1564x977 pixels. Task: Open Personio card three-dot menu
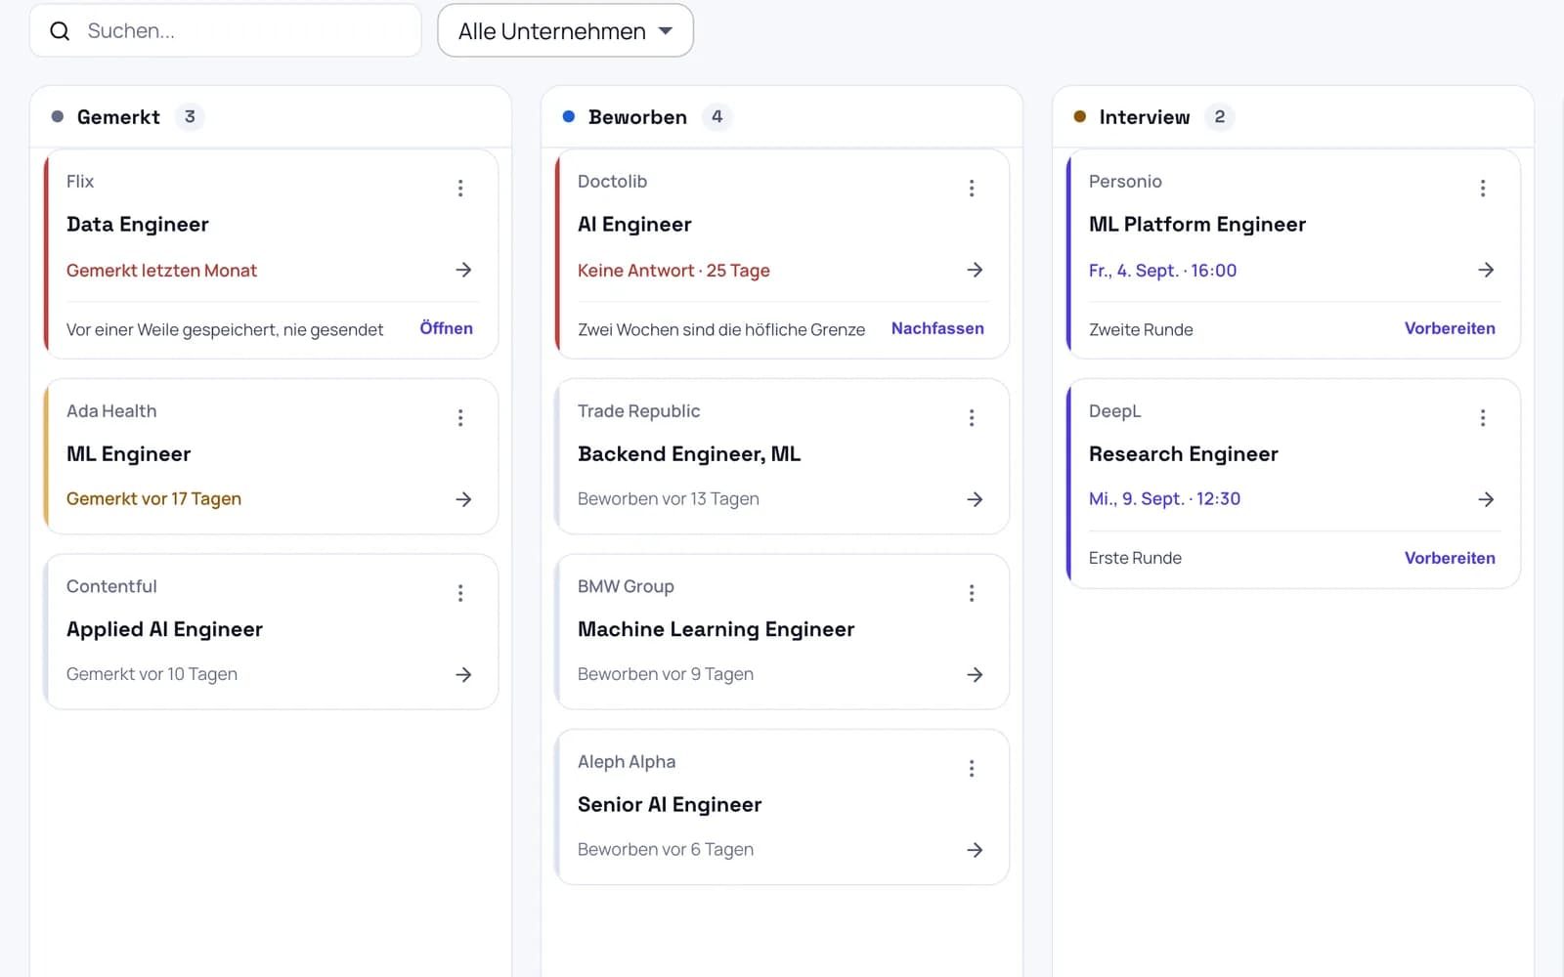[x=1483, y=188]
